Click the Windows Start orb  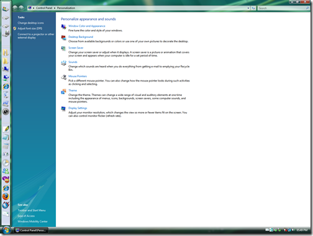coord(6,230)
